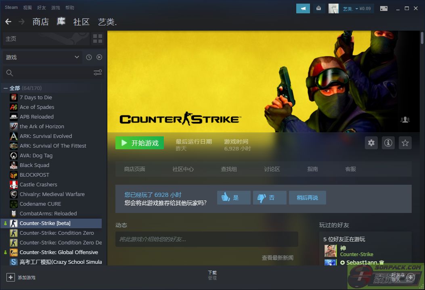Show Counter-Strike game info icon
This screenshot has height=290, width=425.
click(x=388, y=143)
